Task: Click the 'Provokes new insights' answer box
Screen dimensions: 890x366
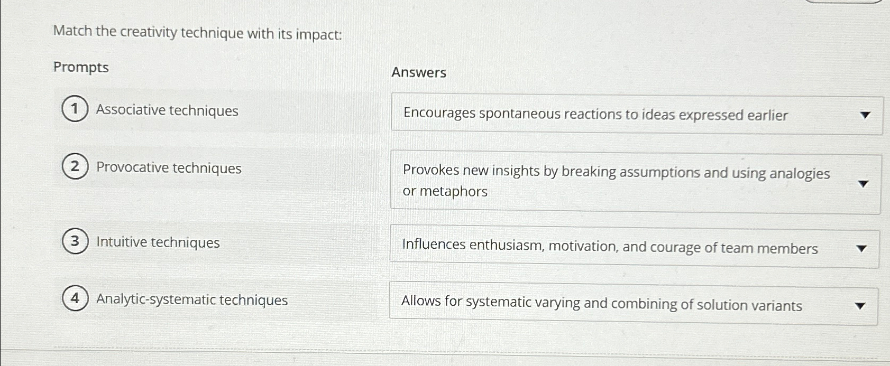Action: coord(582,182)
